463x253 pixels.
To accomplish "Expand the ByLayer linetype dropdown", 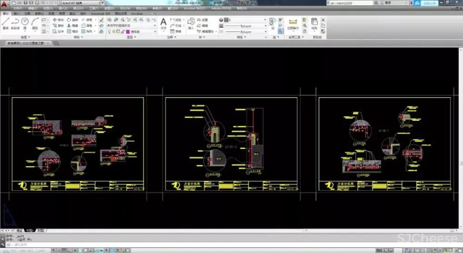I will pyautogui.click(x=245, y=26).
